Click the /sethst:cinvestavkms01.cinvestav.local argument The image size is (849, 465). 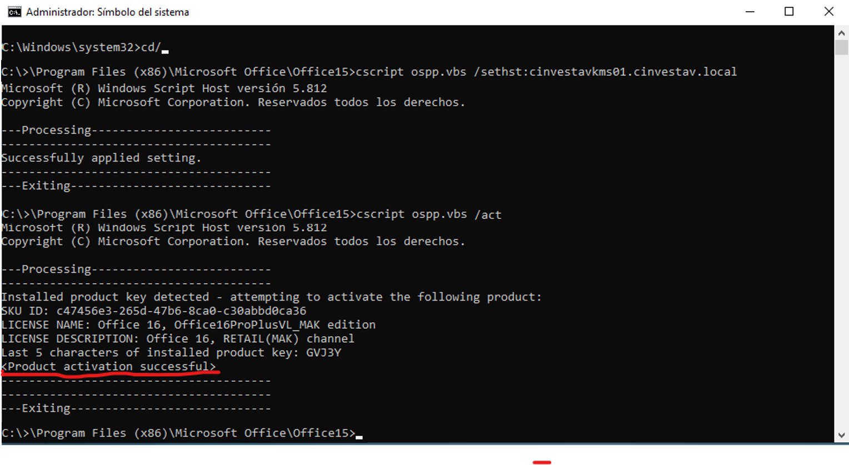605,72
